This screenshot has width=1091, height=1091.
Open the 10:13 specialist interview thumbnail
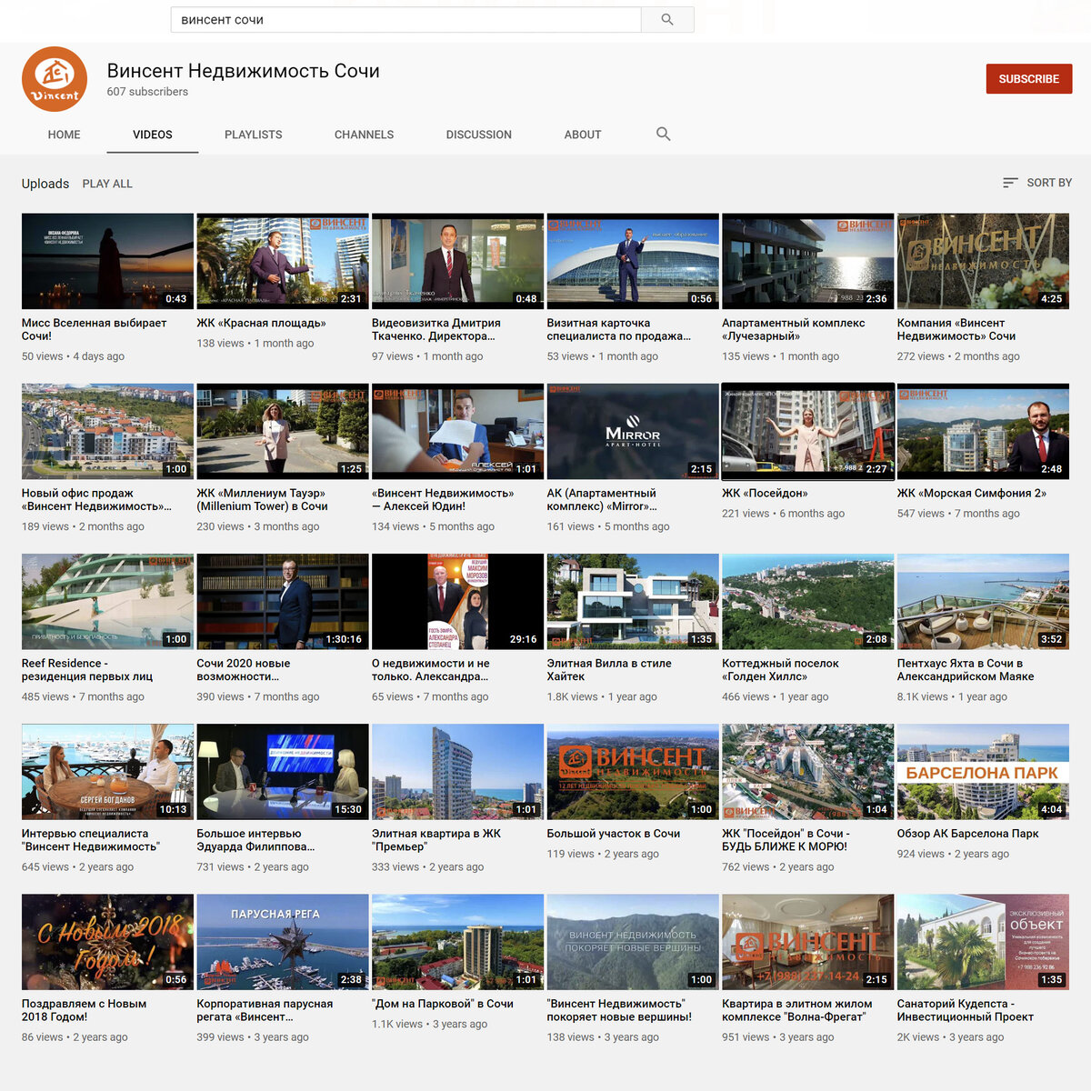107,772
